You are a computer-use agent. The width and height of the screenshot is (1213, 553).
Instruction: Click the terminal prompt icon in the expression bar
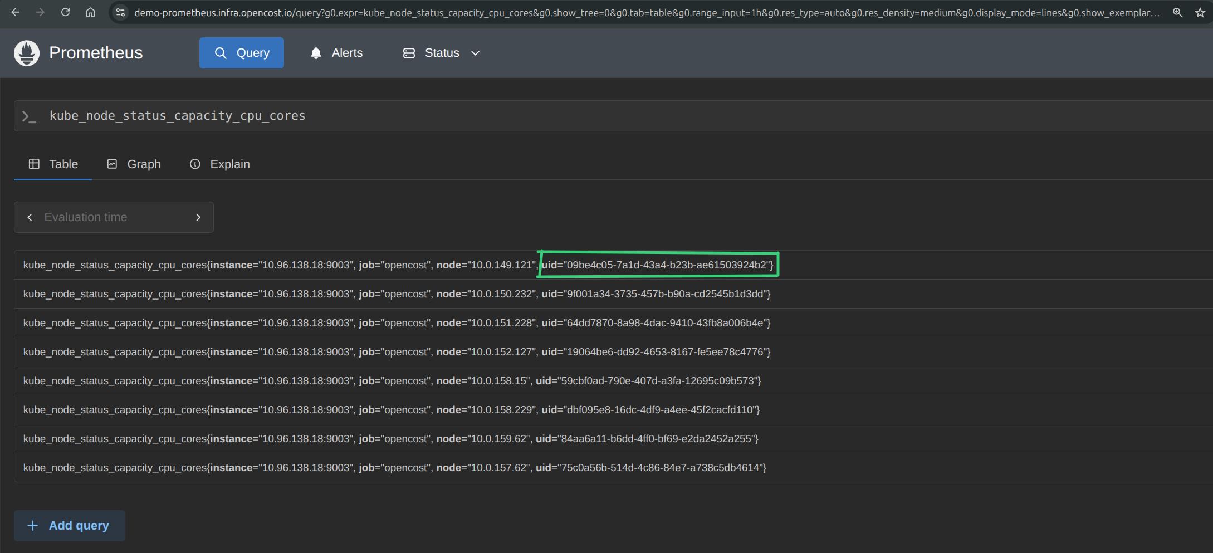coord(29,116)
